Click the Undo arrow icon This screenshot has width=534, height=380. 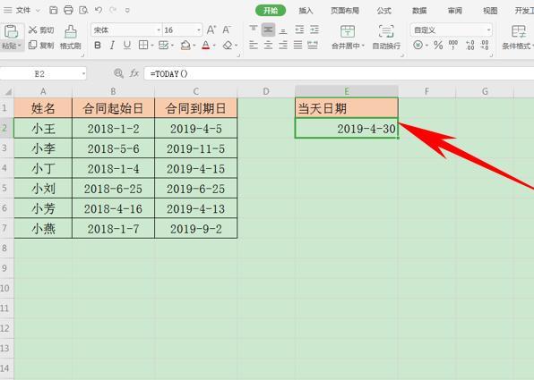pos(99,10)
